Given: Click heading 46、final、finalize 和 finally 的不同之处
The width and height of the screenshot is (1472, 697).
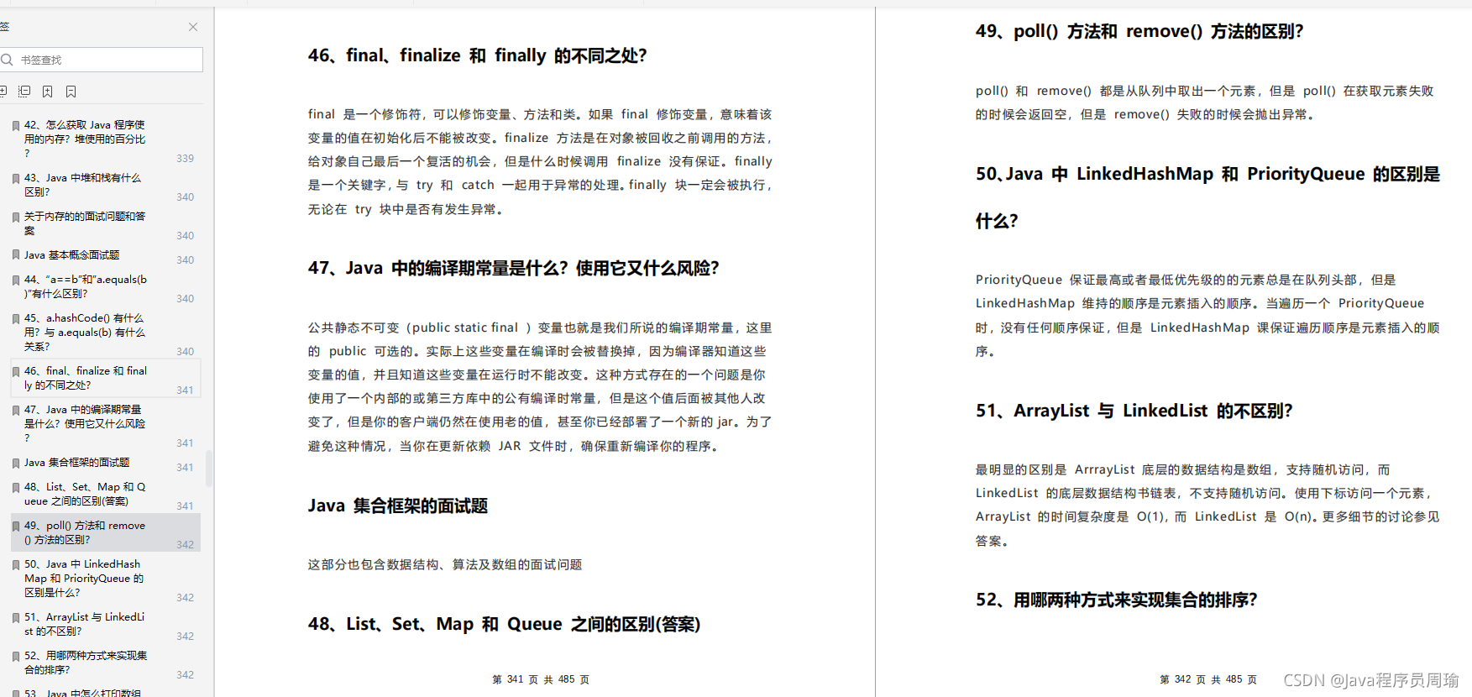Looking at the screenshot, I should pos(477,55).
